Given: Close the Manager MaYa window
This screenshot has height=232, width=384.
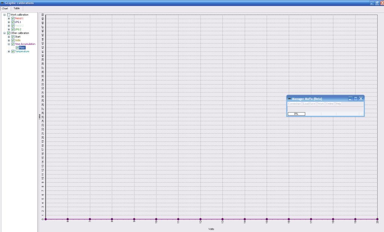Looking at the screenshot, I should 361,99.
